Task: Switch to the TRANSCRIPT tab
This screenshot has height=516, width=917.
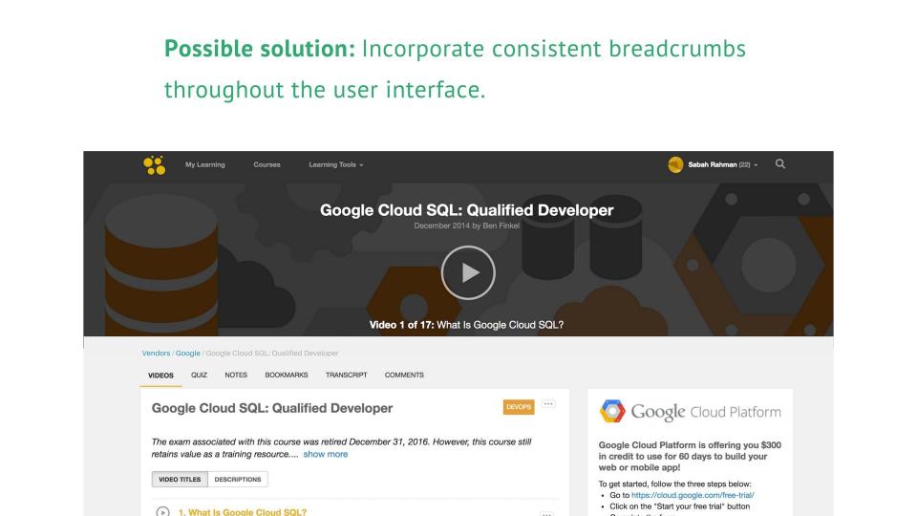Action: coord(346,375)
